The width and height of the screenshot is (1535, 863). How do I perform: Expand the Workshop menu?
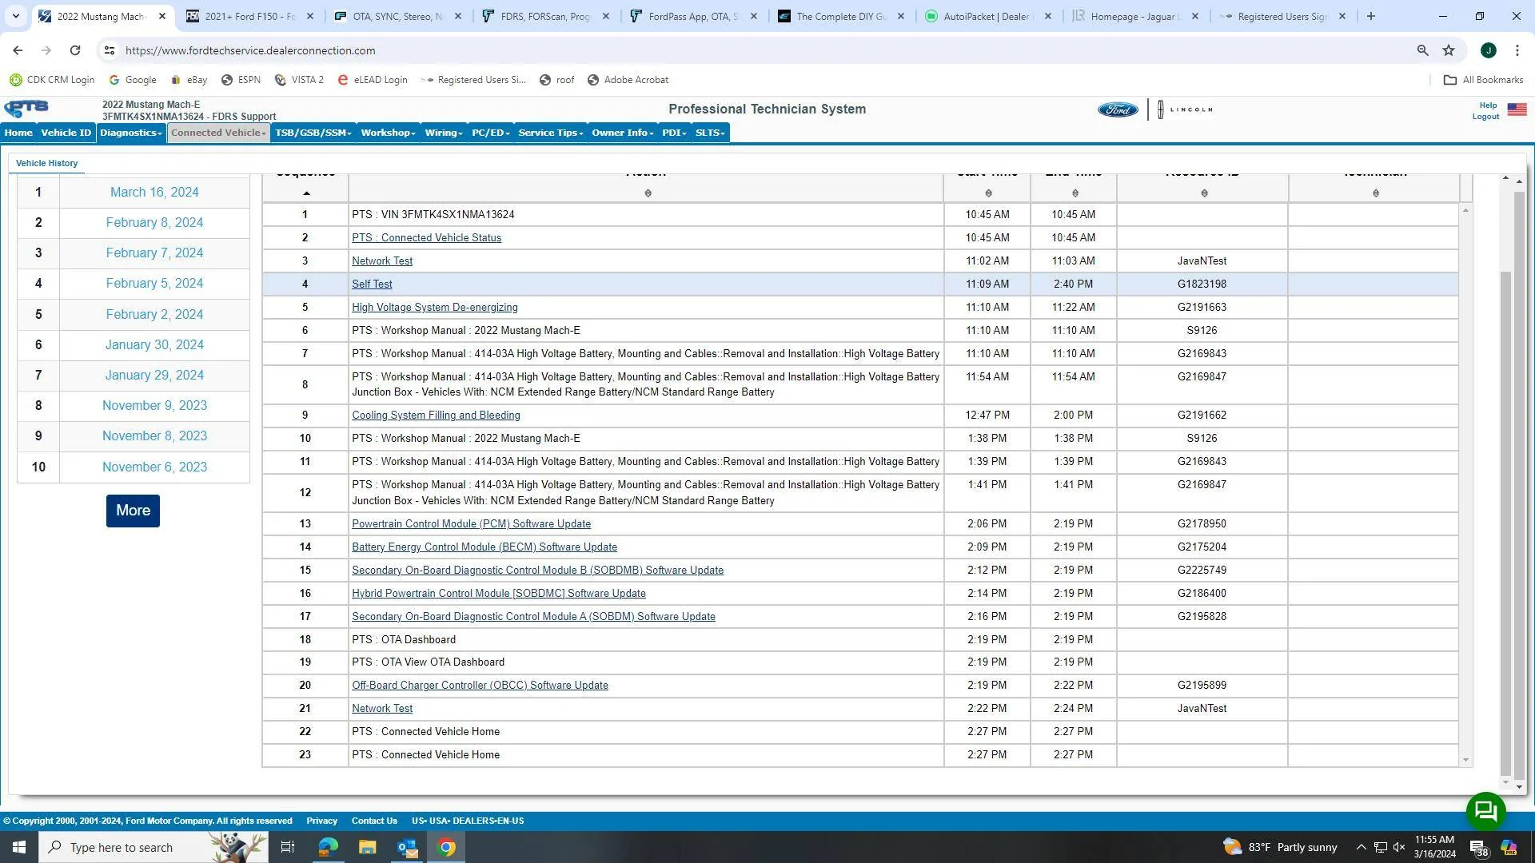pos(388,133)
